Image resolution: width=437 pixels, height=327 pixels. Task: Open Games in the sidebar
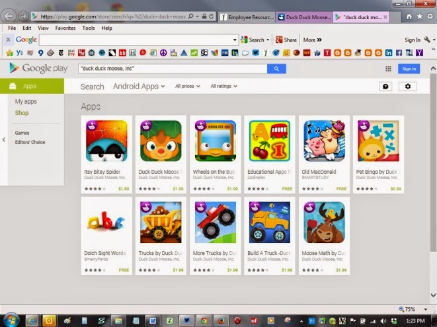tap(22, 133)
